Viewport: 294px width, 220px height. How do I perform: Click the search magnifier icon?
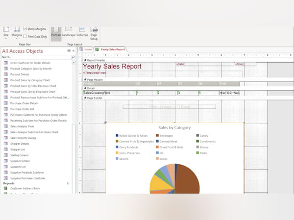pyautogui.click(x=73, y=57)
